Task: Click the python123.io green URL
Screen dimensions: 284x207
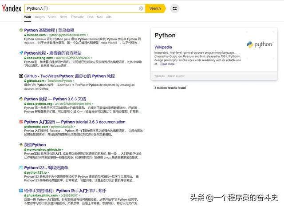Action: tap(37, 172)
